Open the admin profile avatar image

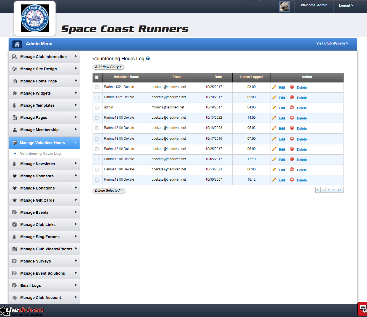tap(284, 6)
